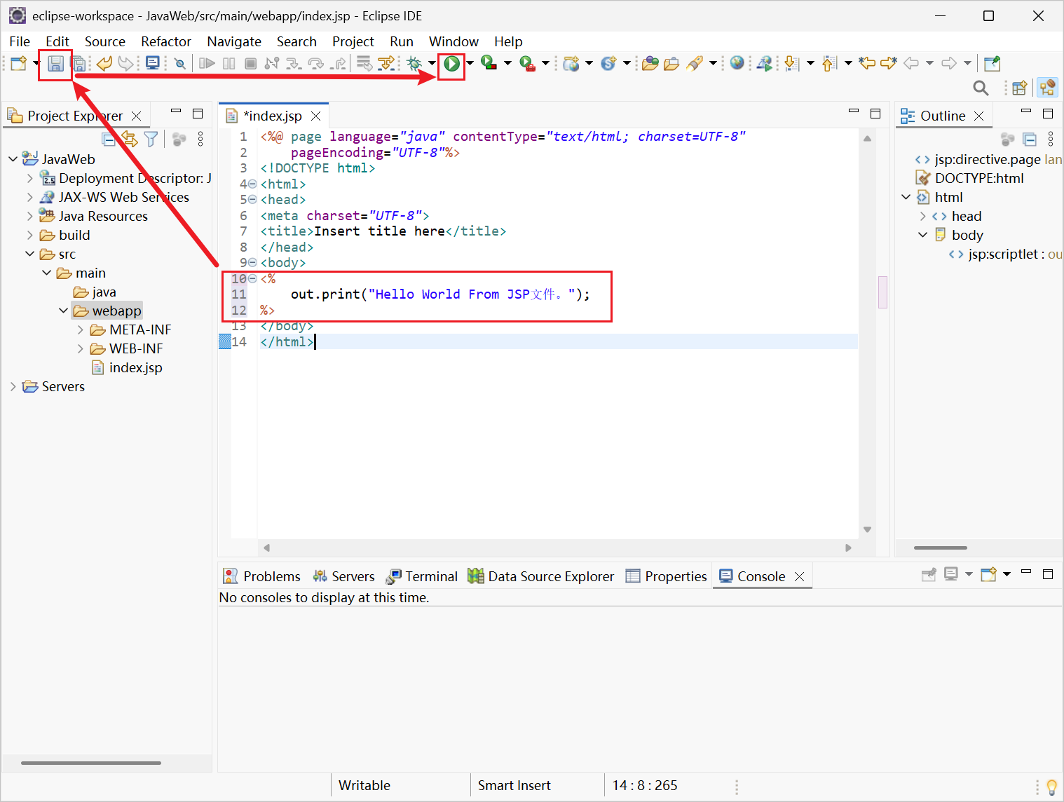
Task: Click Collapse All in Outline view
Action: tap(1030, 139)
